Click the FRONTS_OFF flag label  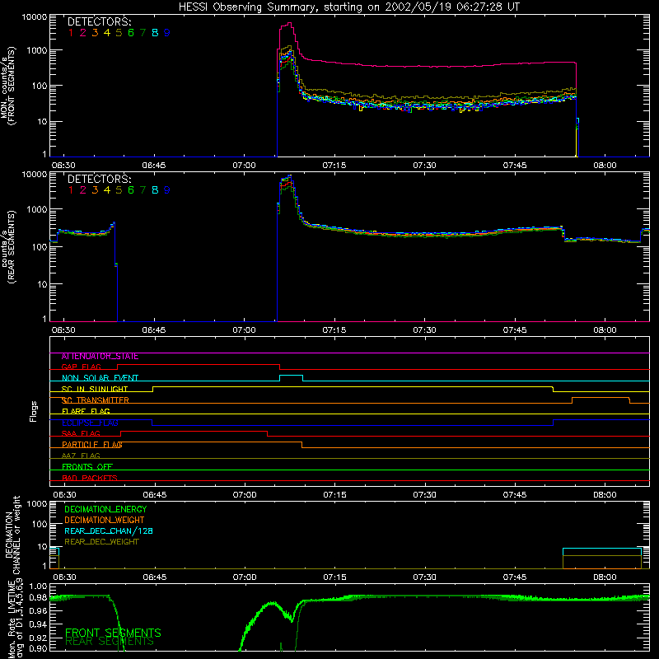pos(87,467)
